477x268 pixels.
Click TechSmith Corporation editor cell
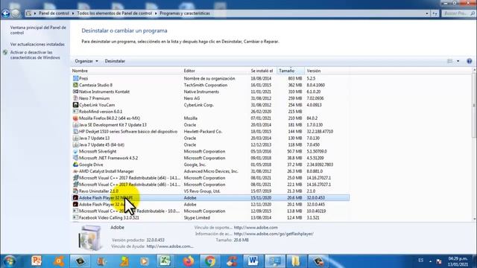point(206,85)
